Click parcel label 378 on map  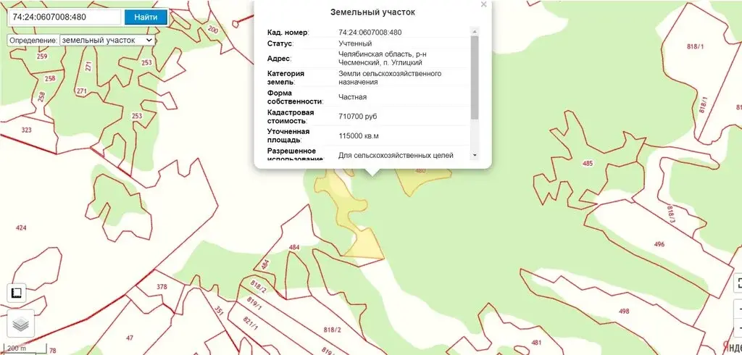[162, 286]
